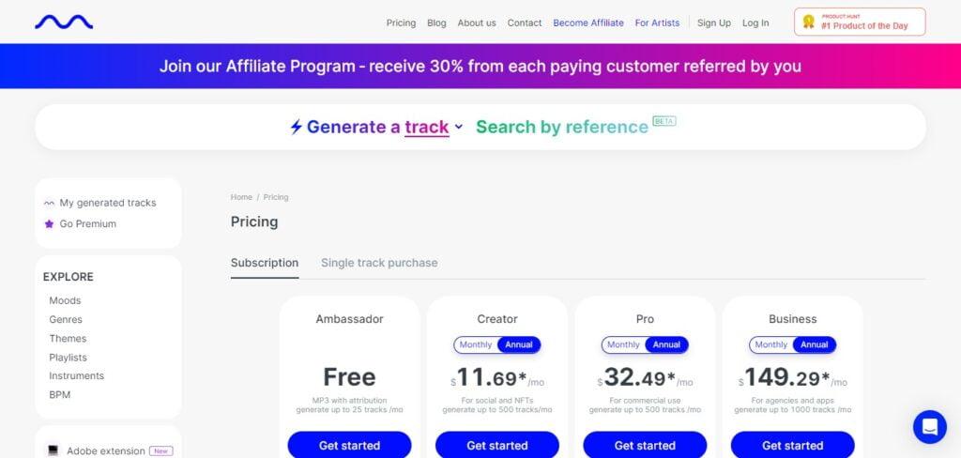Click the $11.69 per month price
Image resolution: width=961 pixels, height=458 pixels.
[x=497, y=377]
